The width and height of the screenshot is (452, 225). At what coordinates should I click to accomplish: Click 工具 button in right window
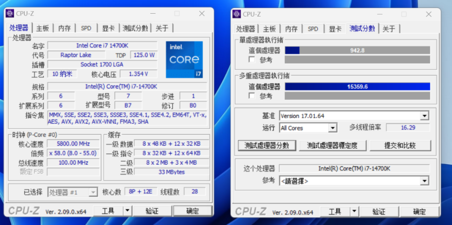335,212
